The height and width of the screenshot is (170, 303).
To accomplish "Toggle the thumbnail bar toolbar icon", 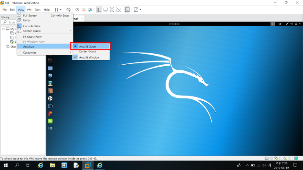I will [x=106, y=10].
